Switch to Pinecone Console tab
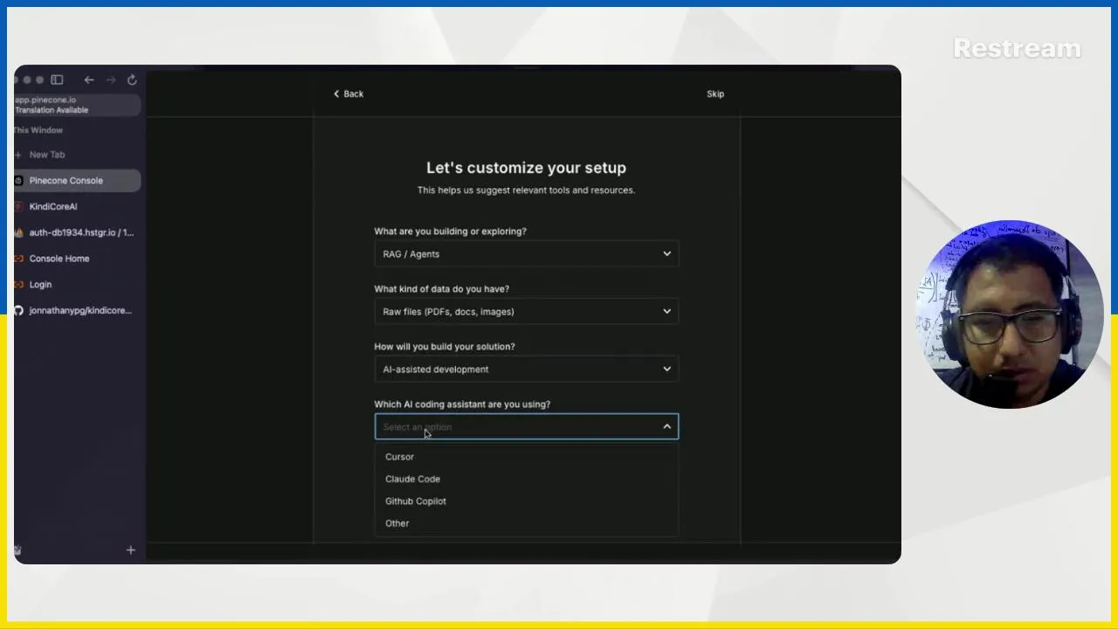 point(77,181)
